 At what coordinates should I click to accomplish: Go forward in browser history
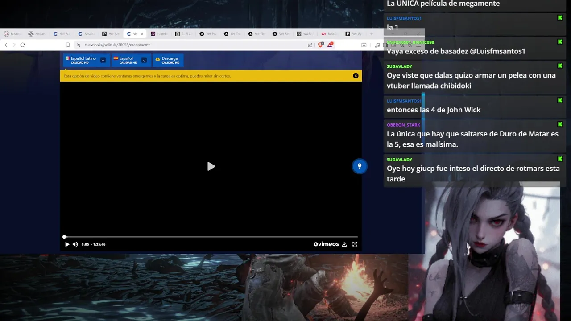point(14,45)
